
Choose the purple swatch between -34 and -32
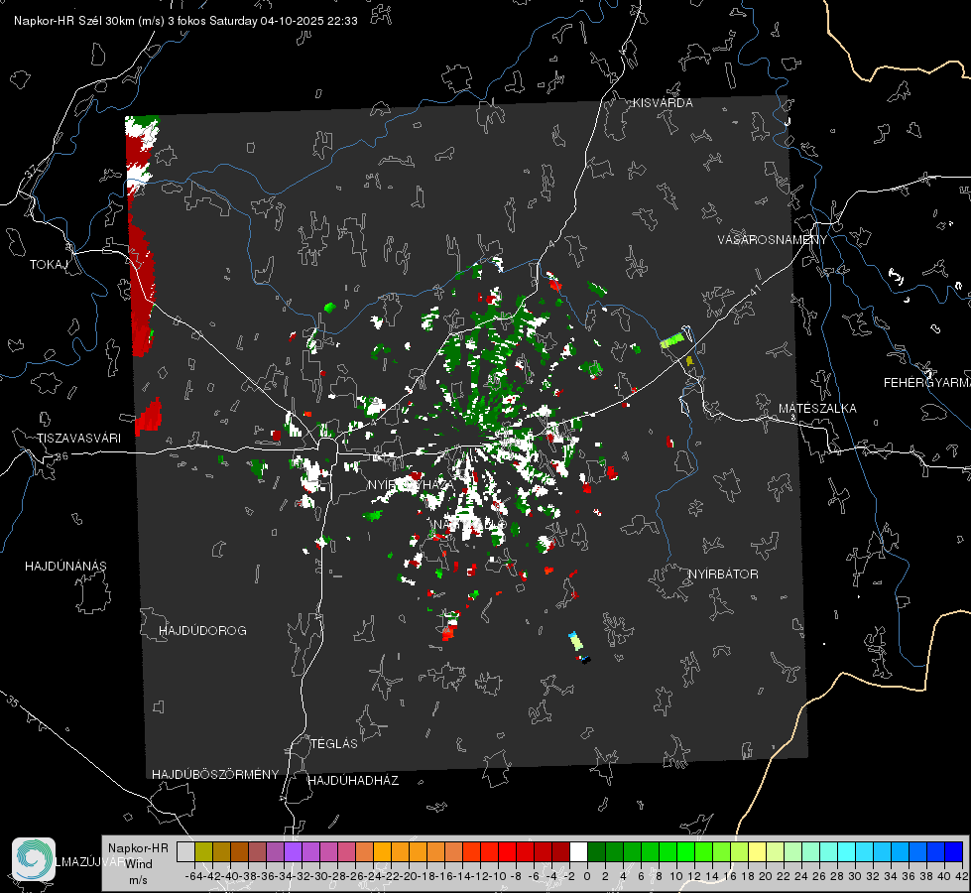tap(293, 851)
